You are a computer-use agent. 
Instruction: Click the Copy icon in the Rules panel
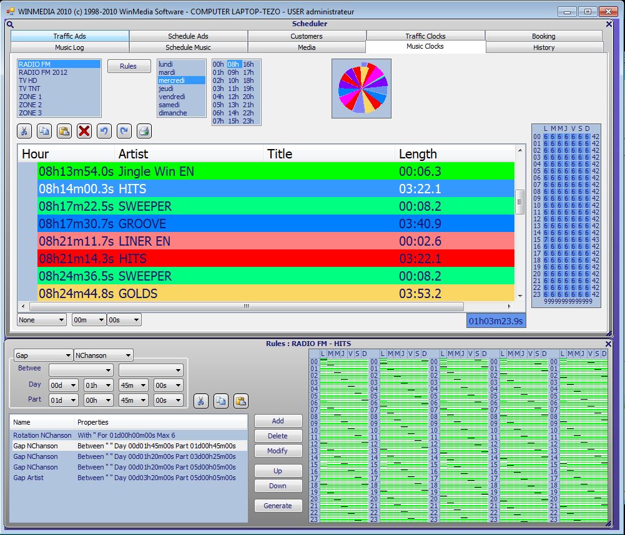pos(221,401)
